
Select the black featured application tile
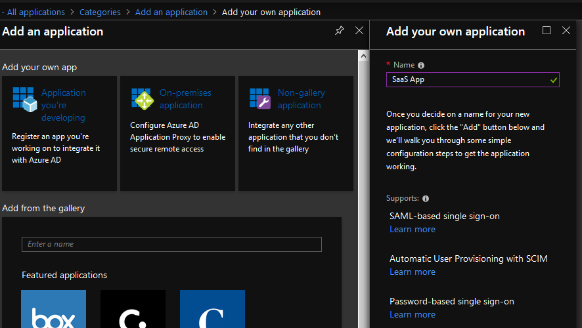coord(133,309)
